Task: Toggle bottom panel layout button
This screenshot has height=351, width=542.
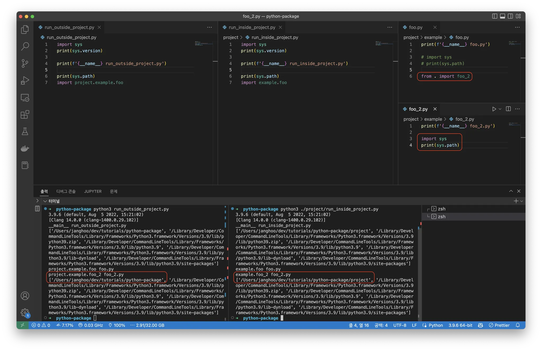Action: (502, 16)
